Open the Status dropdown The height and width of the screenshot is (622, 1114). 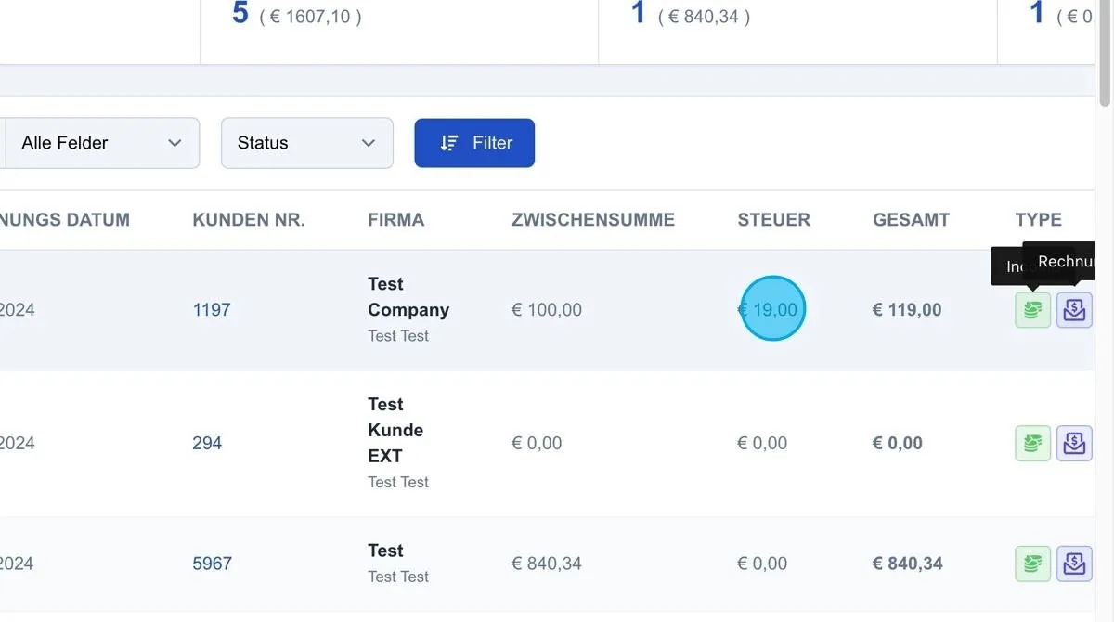tap(307, 143)
